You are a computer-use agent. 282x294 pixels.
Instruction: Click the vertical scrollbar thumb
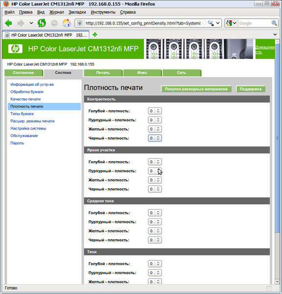(x=277, y=138)
